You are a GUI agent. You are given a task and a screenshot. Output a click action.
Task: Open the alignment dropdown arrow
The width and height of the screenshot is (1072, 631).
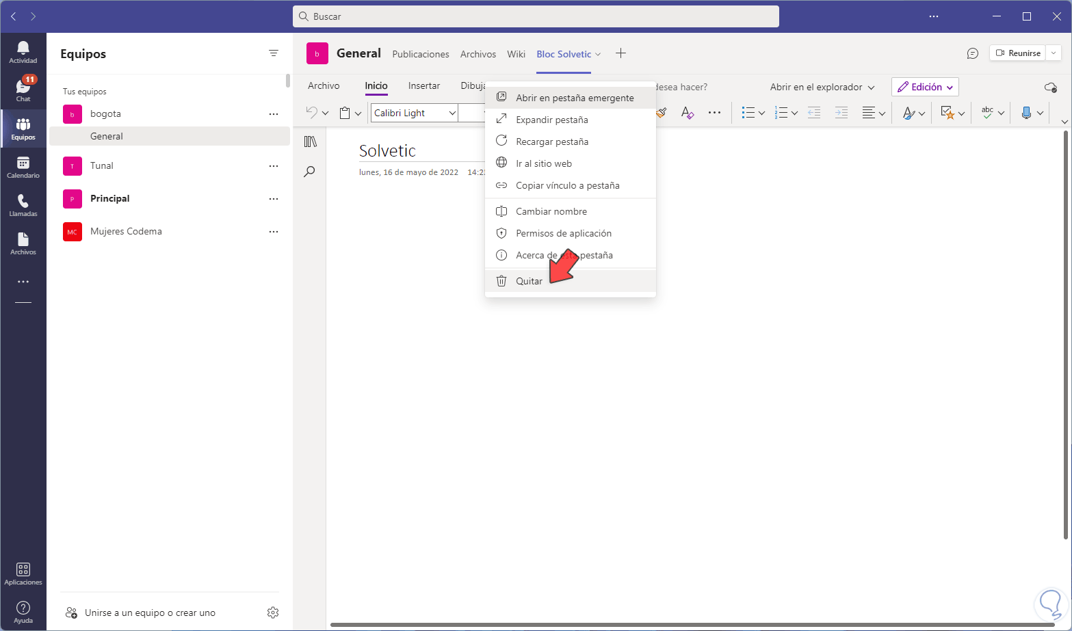(882, 113)
